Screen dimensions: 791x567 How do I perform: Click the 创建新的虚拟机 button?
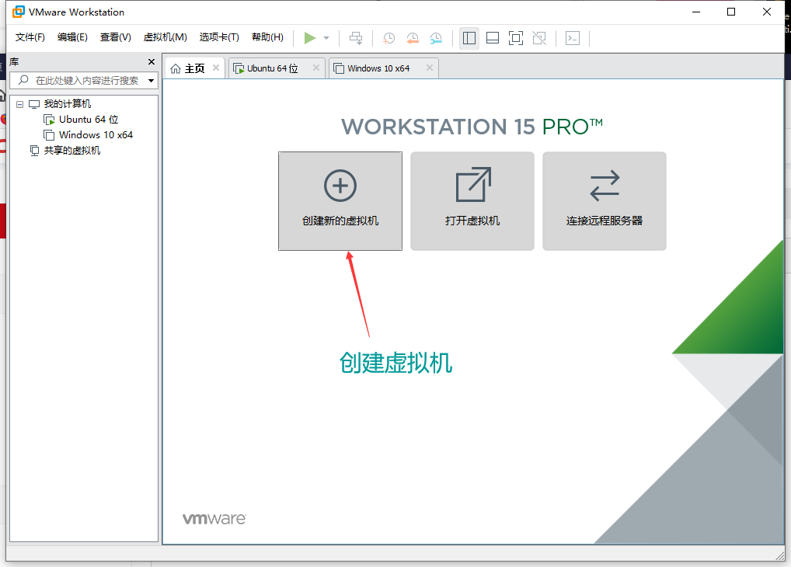340,200
